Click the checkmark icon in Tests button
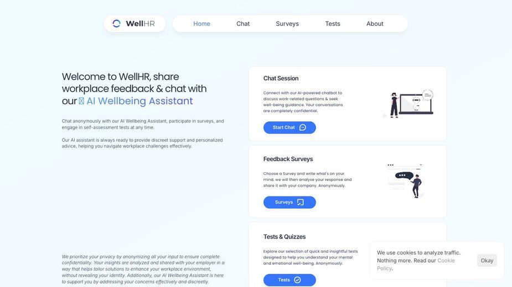The image size is (512, 287). tap(297, 280)
